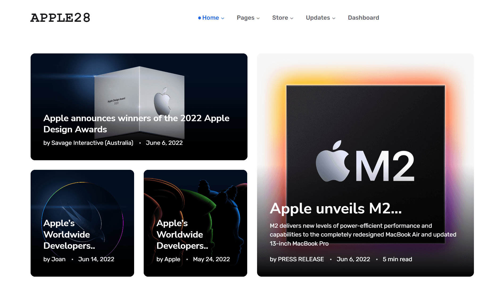The width and height of the screenshot is (504, 287).
Task: Expand the Updates dropdown chevron
Action: point(334,18)
